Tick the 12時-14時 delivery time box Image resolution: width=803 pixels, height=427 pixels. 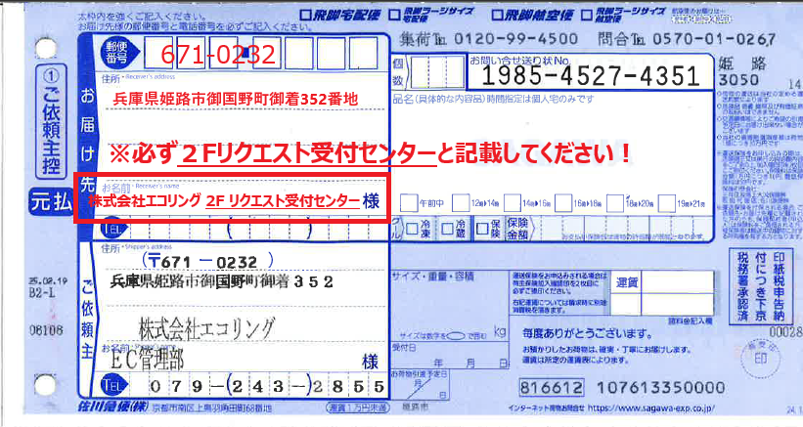(461, 203)
